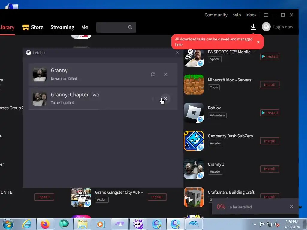Open the Streaming tab

pyautogui.click(x=62, y=27)
